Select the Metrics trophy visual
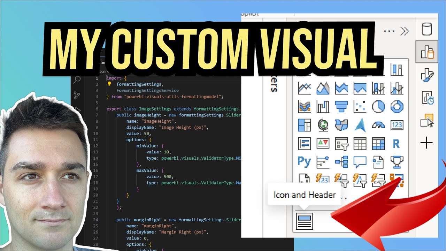 pos(397,162)
